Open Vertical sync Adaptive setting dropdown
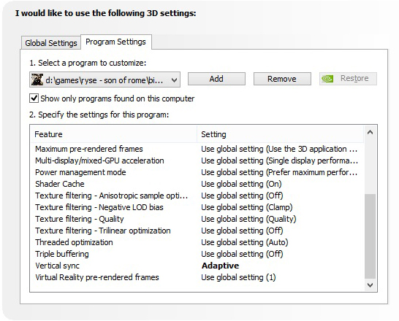 tap(221, 266)
